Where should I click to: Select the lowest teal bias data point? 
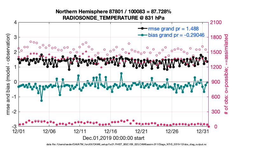click(x=41, y=100)
